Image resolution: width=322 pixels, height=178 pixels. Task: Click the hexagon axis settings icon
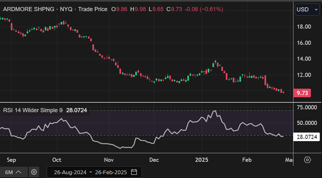(x=307, y=160)
